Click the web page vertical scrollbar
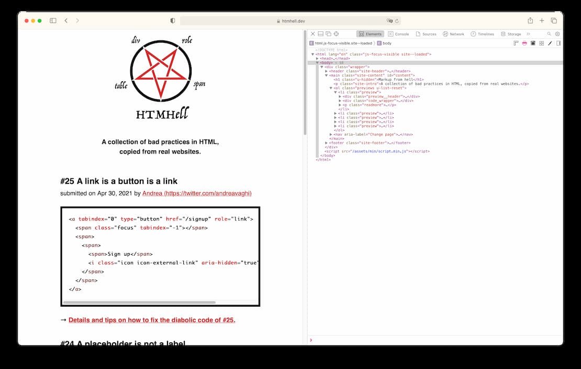 click(x=305, y=83)
